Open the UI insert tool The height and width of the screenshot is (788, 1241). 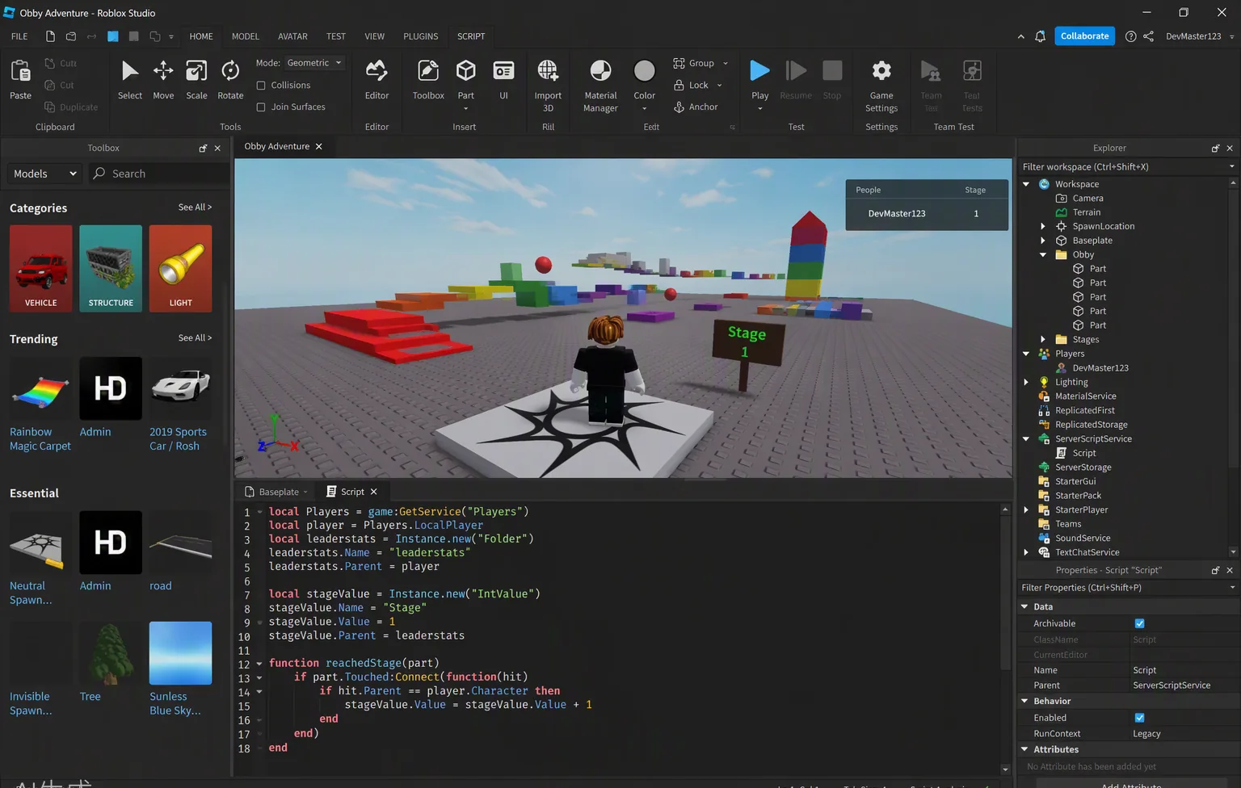(503, 80)
